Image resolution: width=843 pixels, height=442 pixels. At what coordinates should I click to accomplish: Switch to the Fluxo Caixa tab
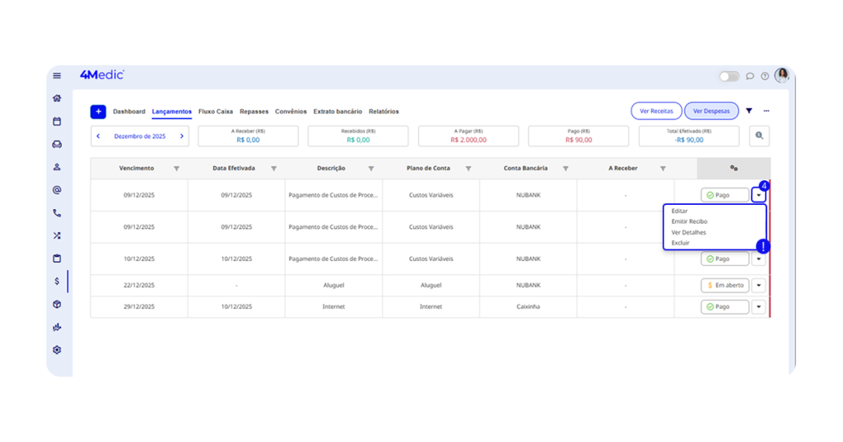click(x=216, y=111)
